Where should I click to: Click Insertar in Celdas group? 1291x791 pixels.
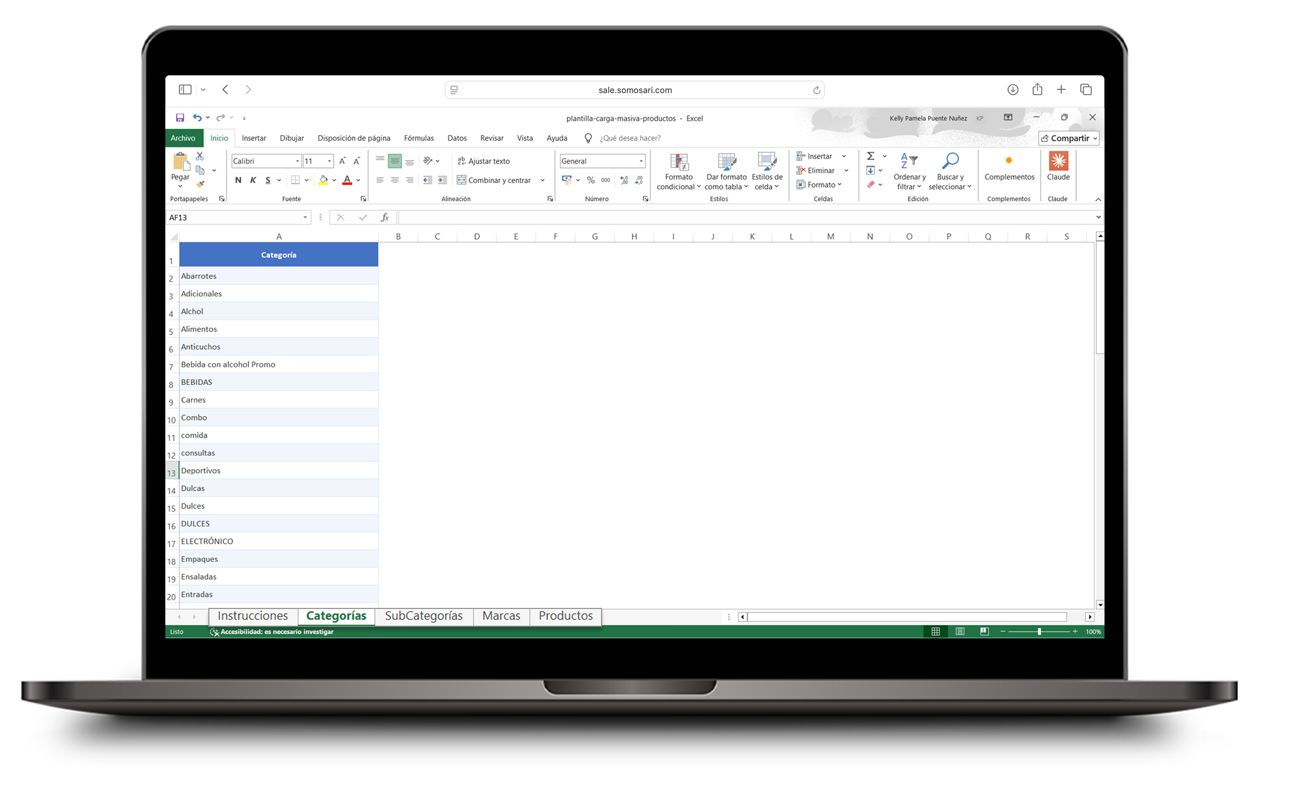tap(815, 156)
